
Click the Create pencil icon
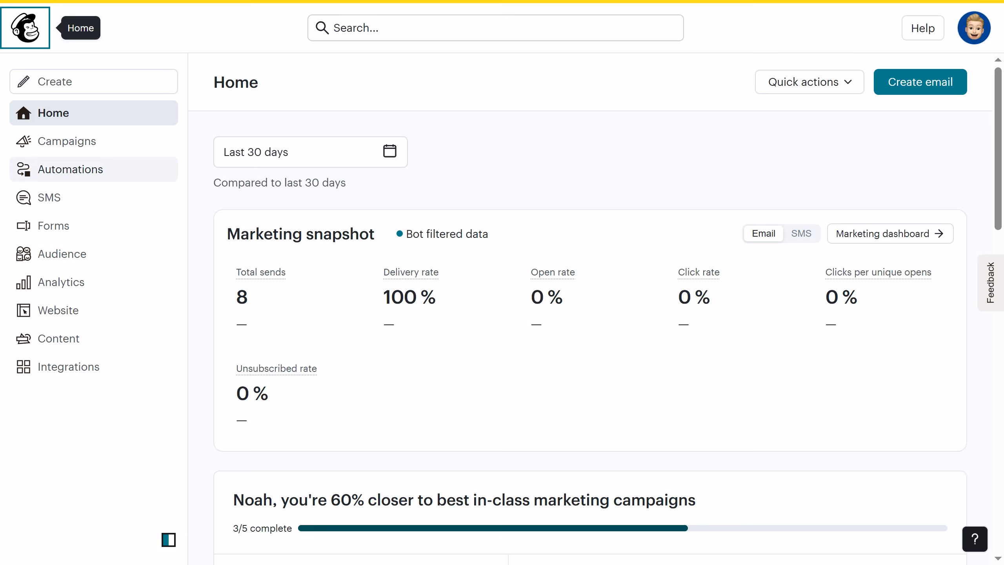click(x=24, y=81)
